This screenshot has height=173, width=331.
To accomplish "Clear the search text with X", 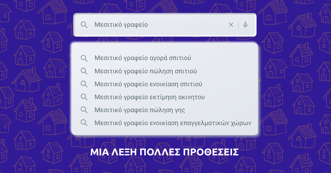I will pyautogui.click(x=231, y=25).
